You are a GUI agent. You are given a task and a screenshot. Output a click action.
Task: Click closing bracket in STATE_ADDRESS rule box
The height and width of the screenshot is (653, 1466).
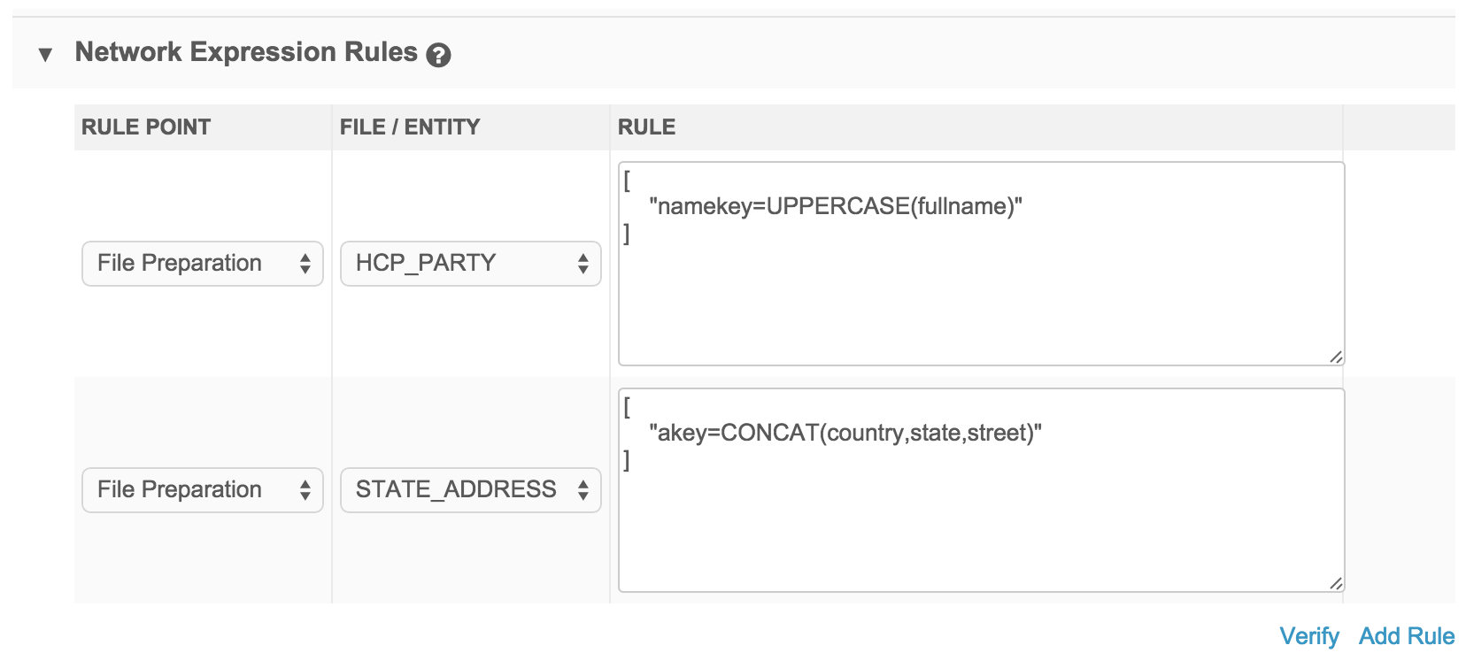tap(627, 460)
